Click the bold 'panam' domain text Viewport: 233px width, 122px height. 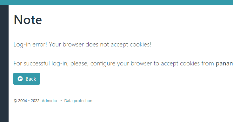click(x=224, y=64)
